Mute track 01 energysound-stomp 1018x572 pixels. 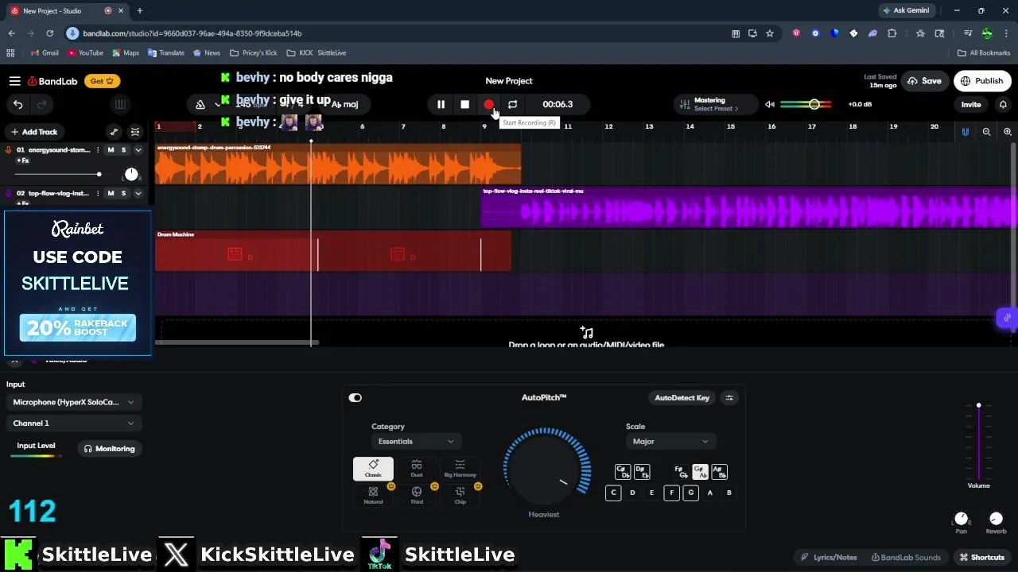pyautogui.click(x=111, y=150)
